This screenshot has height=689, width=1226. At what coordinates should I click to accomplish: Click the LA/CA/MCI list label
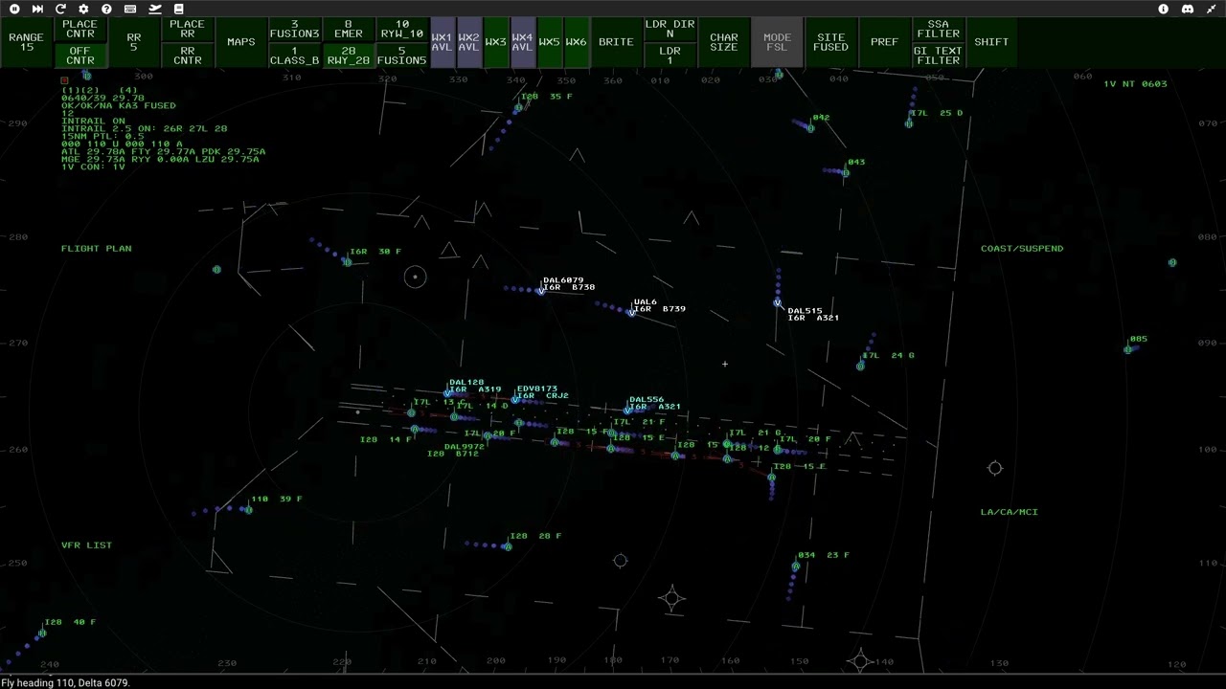1010,512
